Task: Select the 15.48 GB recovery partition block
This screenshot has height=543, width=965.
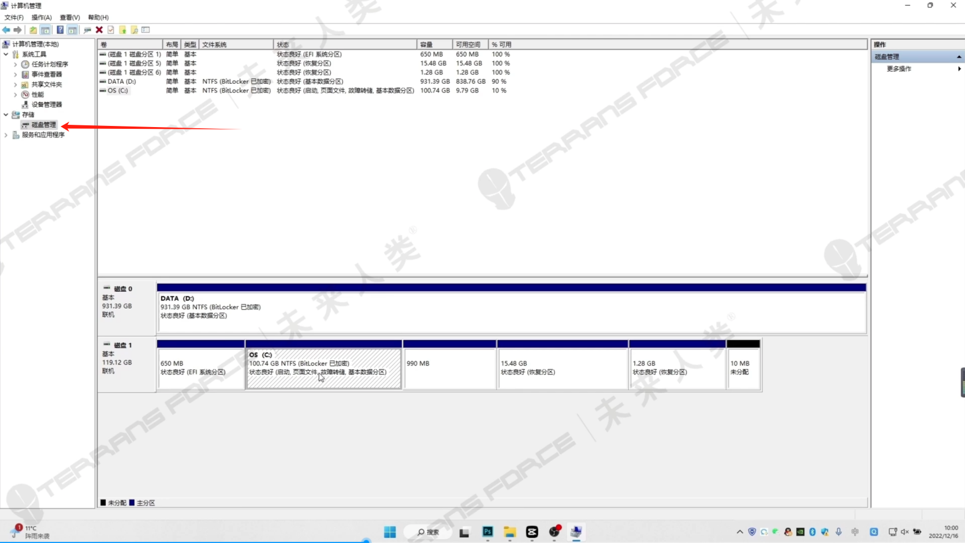Action: pyautogui.click(x=562, y=365)
